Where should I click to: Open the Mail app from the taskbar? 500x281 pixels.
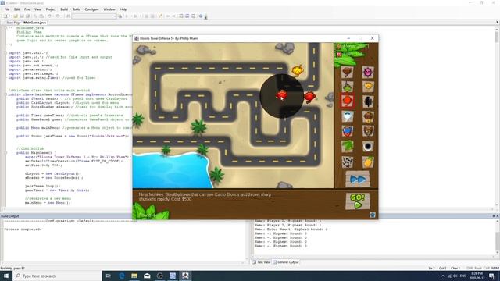point(147,276)
